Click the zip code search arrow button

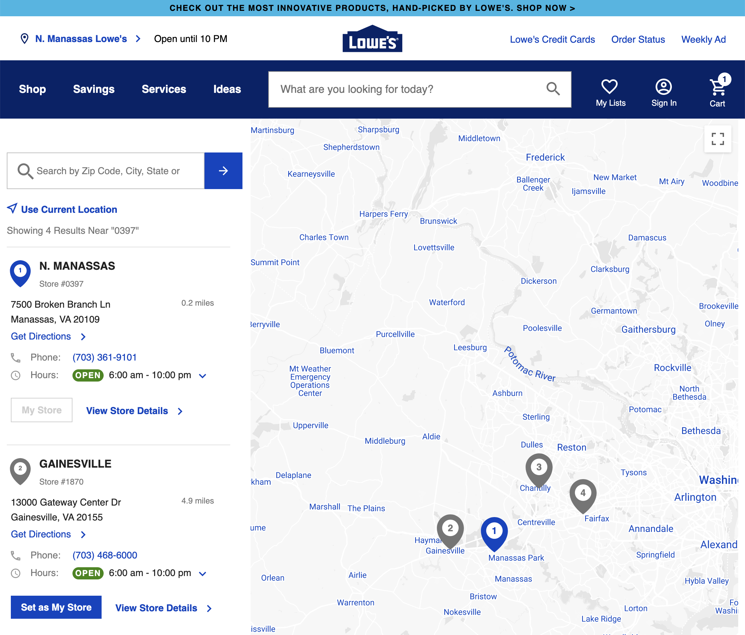click(223, 171)
